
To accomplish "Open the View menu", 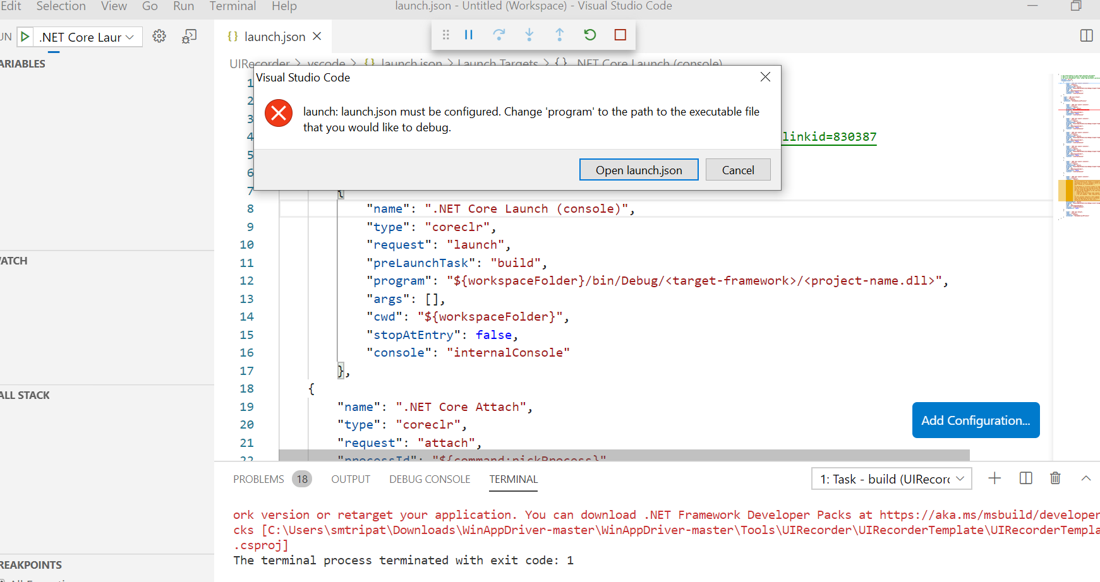I will click(114, 6).
